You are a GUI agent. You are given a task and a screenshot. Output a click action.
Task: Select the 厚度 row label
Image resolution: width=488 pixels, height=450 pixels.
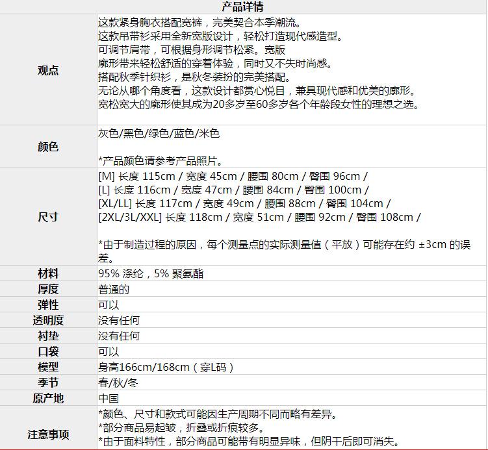[x=48, y=289]
